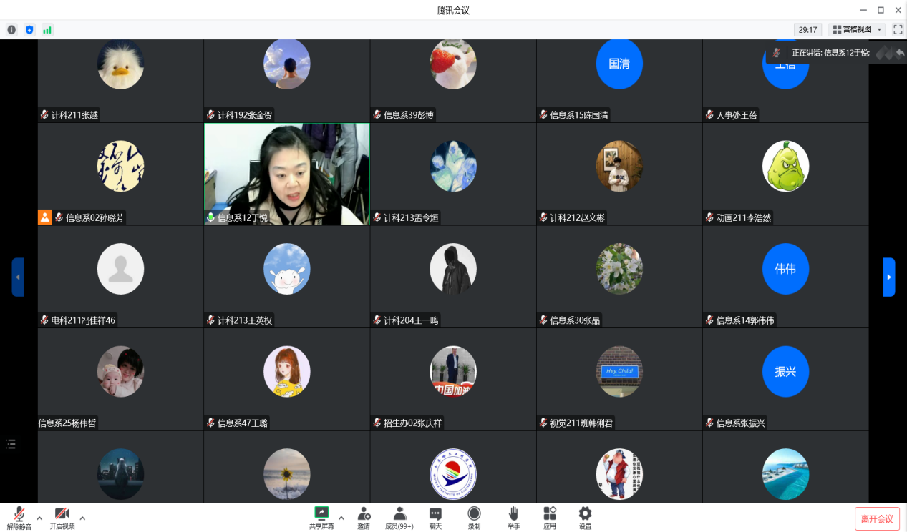This screenshot has height=532, width=907.
Task: Open the 聊天 chat panel
Action: tap(435, 513)
